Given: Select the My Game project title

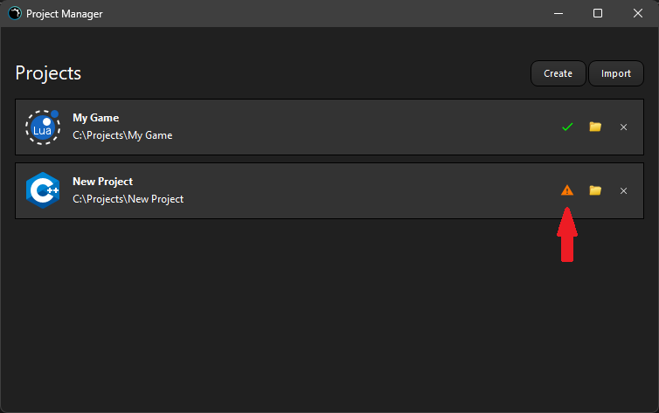Looking at the screenshot, I should point(95,118).
